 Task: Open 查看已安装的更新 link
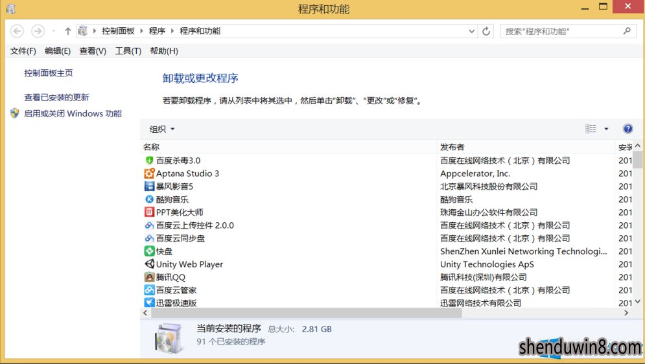(57, 97)
